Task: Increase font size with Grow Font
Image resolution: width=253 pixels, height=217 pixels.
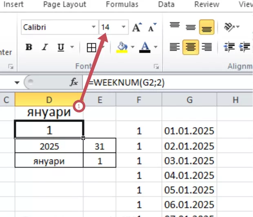Action: [x=137, y=27]
